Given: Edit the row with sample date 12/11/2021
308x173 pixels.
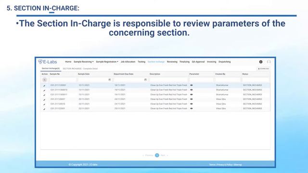Looking at the screenshot, I should pyautogui.click(x=44, y=86).
